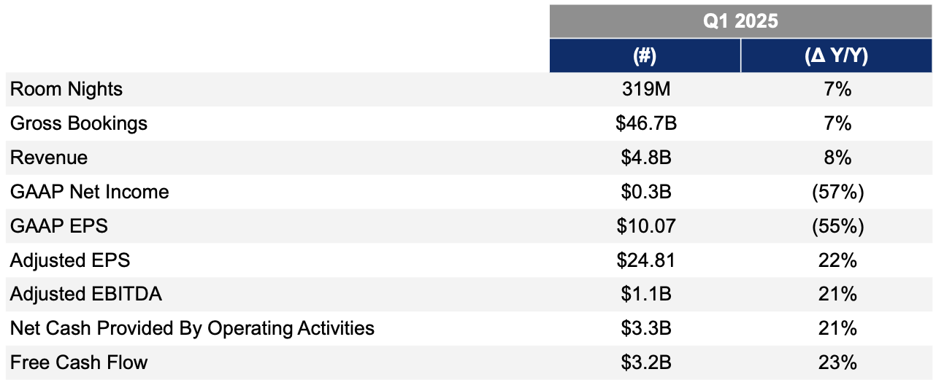The height and width of the screenshot is (388, 936).
Task: Click the Q1 2025 column header
Action: 740,21
